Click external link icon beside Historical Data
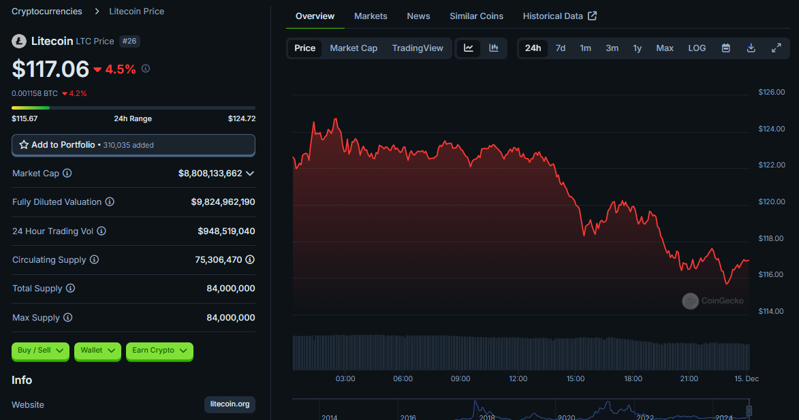Image resolution: width=799 pixels, height=420 pixels. pyautogui.click(x=592, y=16)
